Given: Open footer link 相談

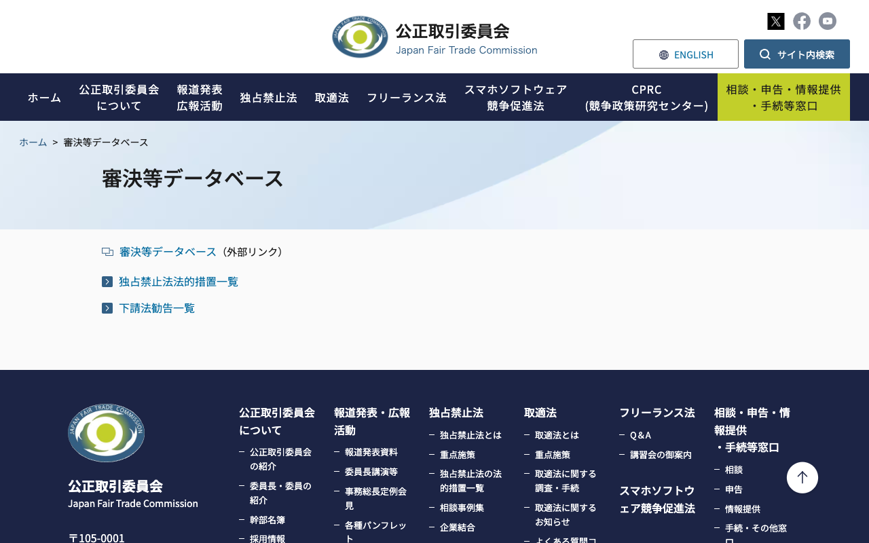Looking at the screenshot, I should click(734, 470).
